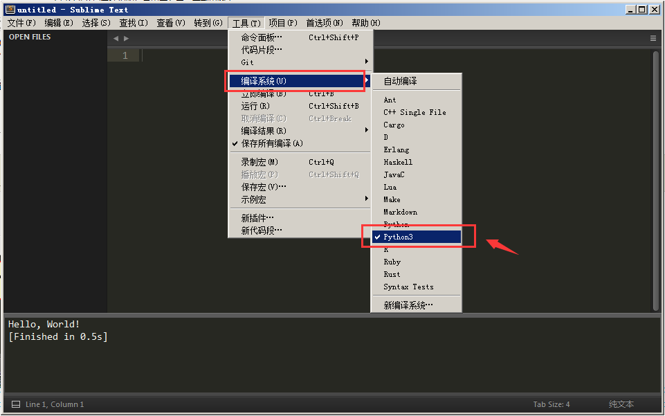Open the 帮助(H) menu
Screen dimensions: 665x416
point(365,23)
